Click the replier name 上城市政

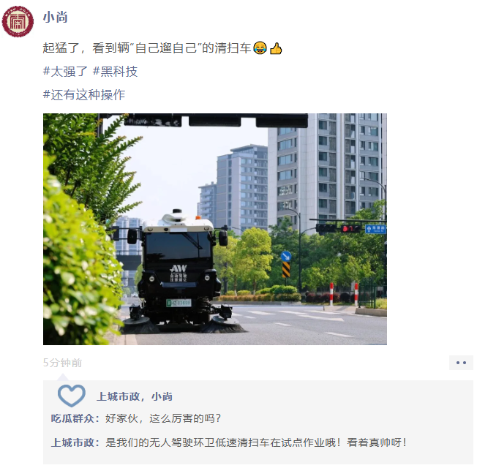click(72, 442)
